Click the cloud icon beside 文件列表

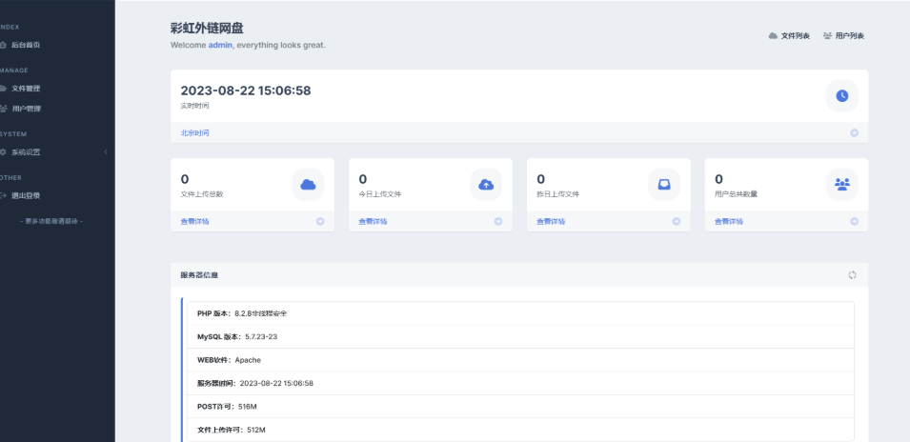coord(773,36)
